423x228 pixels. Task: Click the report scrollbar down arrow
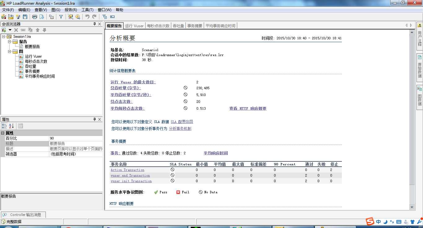pos(412,207)
